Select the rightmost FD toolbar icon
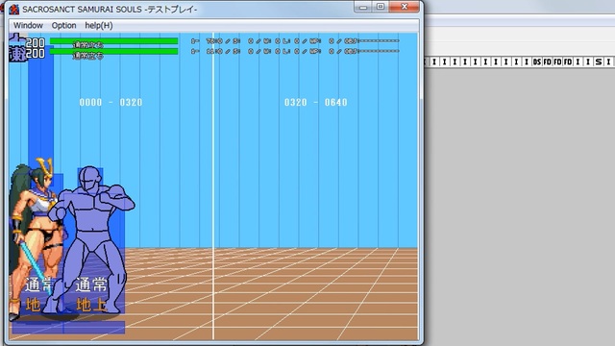Viewport: 615px width, 346px height. pos(568,62)
